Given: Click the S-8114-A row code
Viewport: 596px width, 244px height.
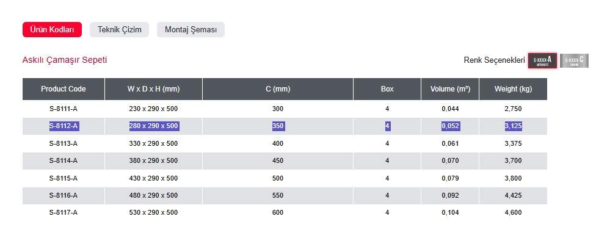Looking at the screenshot, I should pyautogui.click(x=64, y=161).
